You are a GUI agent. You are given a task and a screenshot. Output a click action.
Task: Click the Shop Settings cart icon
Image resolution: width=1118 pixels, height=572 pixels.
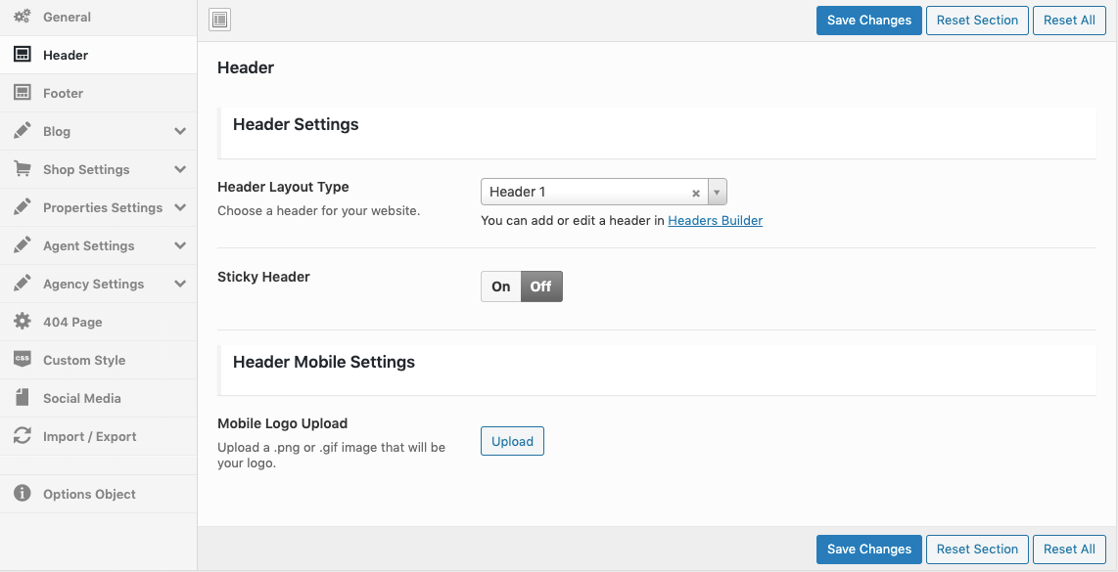(x=22, y=169)
